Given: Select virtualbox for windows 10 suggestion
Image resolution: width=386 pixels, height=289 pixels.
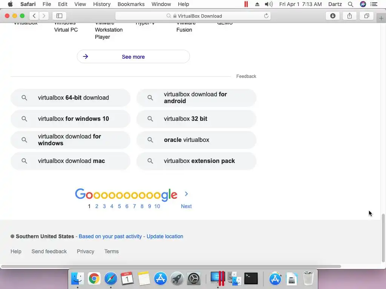Looking at the screenshot, I should tap(70, 119).
